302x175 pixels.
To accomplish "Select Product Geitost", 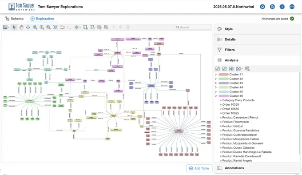I will [x=232, y=126].
